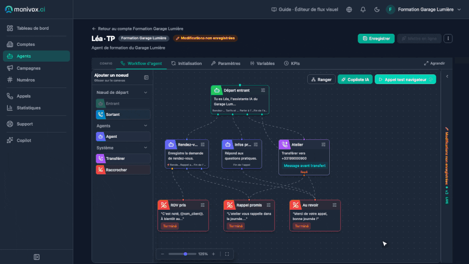Image resolution: width=469 pixels, height=264 pixels.
Task: Click the Modifications non enregistrées badge
Action: point(205,38)
